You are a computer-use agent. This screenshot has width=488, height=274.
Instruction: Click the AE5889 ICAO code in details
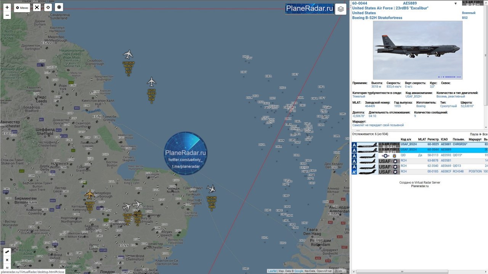[x=410, y=3]
